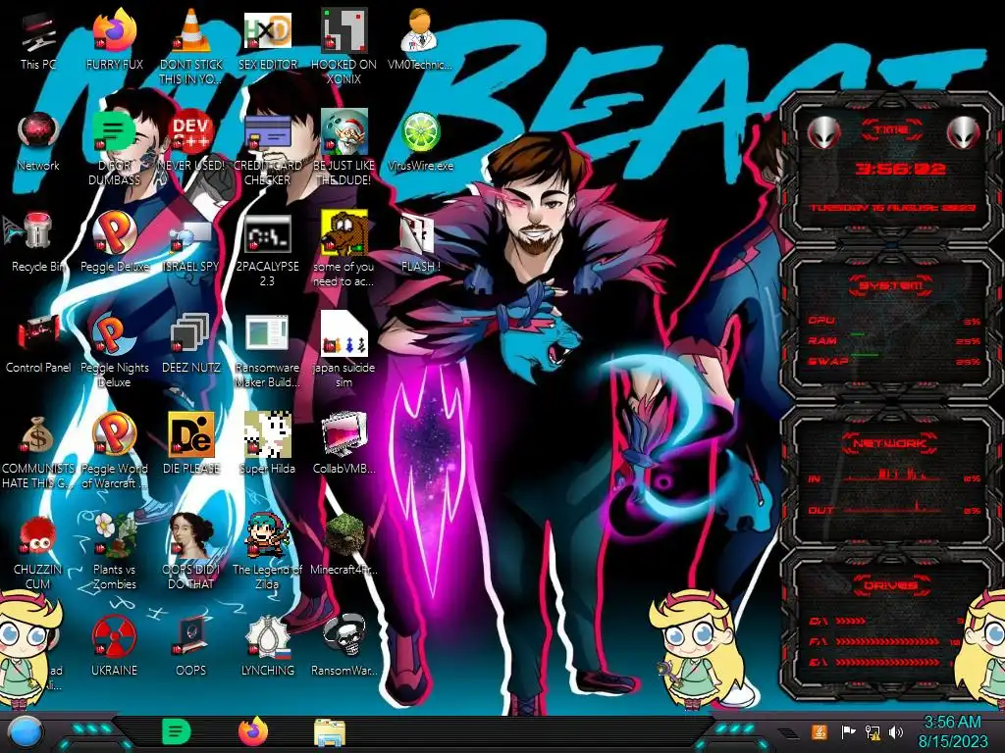
Task: Launch Plants vs Zombies shortcut
Action: click(114, 553)
